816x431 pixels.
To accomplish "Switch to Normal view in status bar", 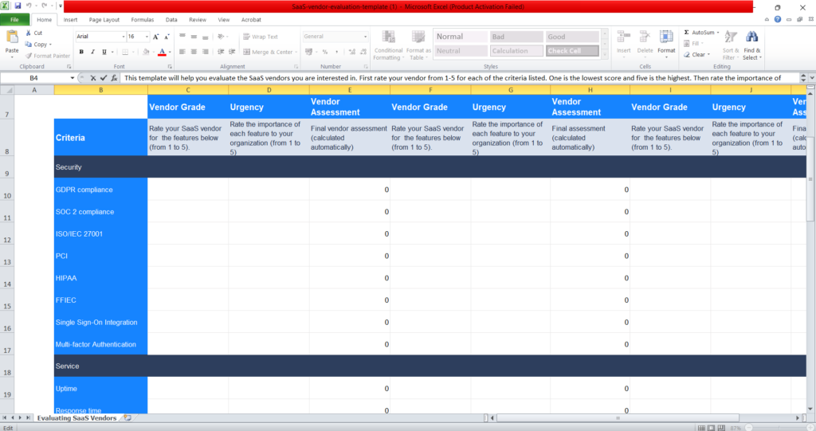I will tap(701, 428).
